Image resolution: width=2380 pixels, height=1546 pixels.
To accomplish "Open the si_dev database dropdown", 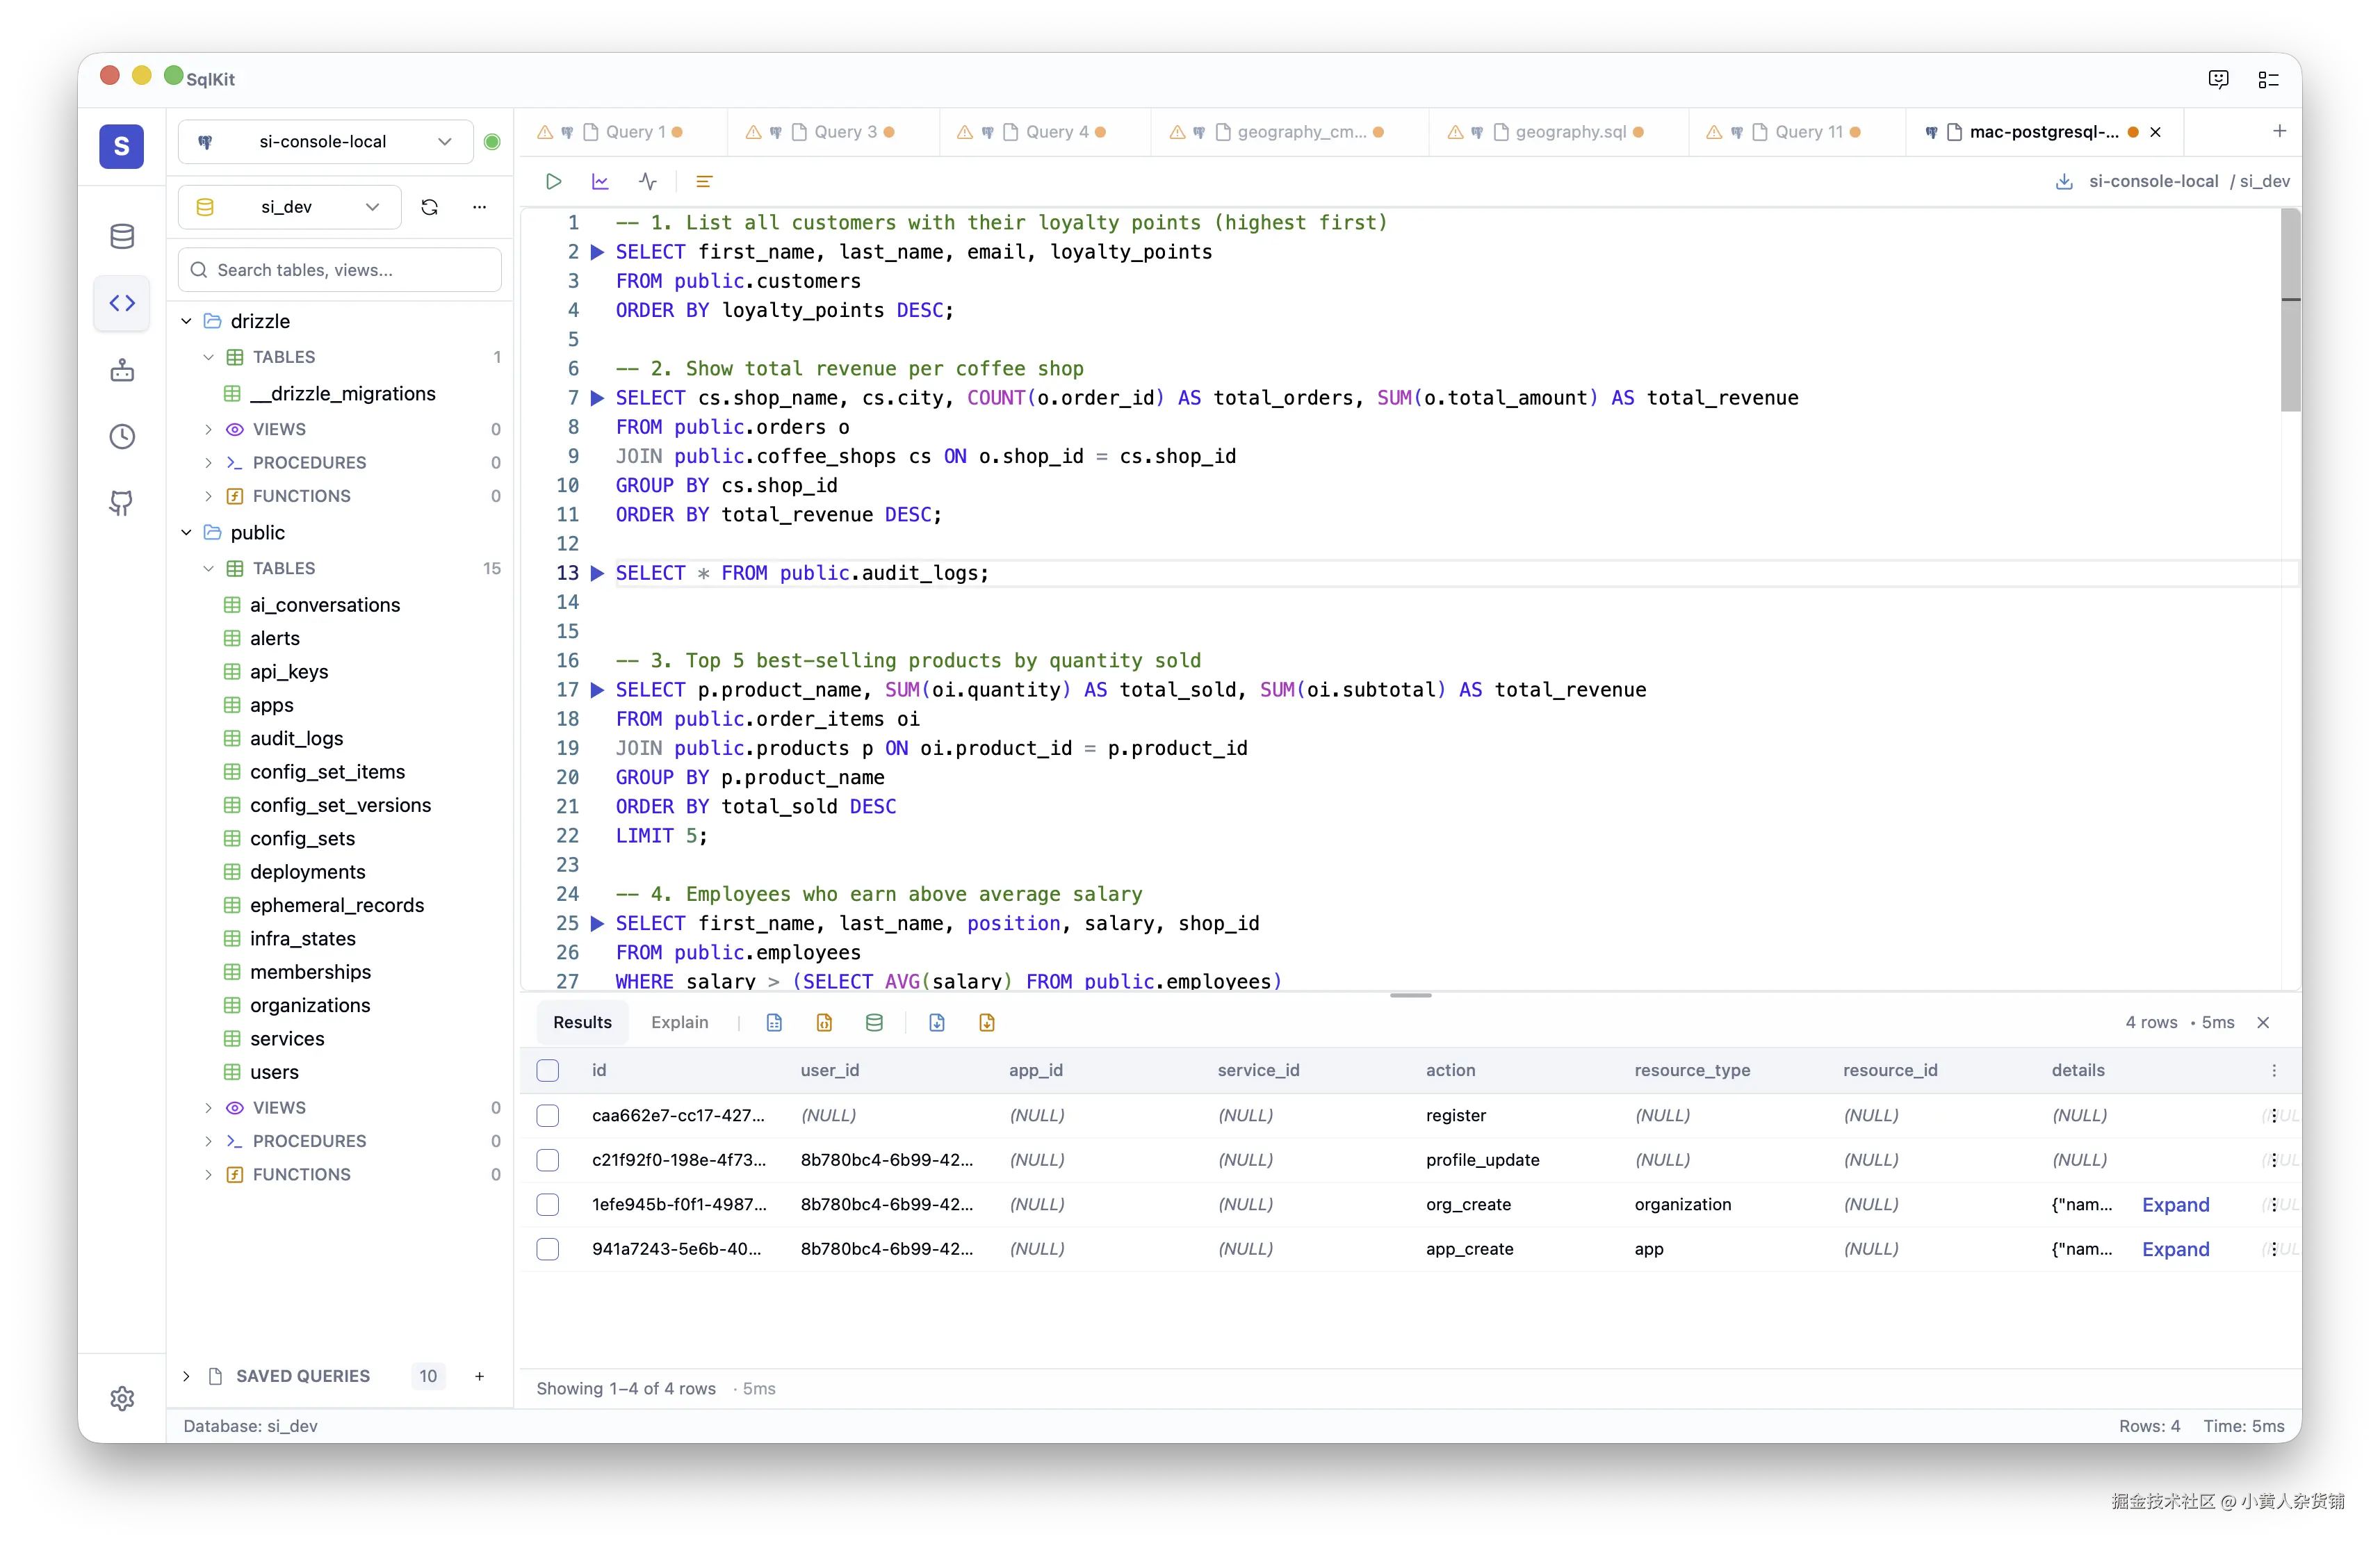I will coord(289,207).
